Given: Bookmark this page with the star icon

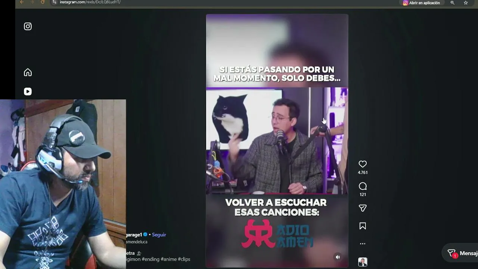Looking at the screenshot, I should click(x=466, y=3).
